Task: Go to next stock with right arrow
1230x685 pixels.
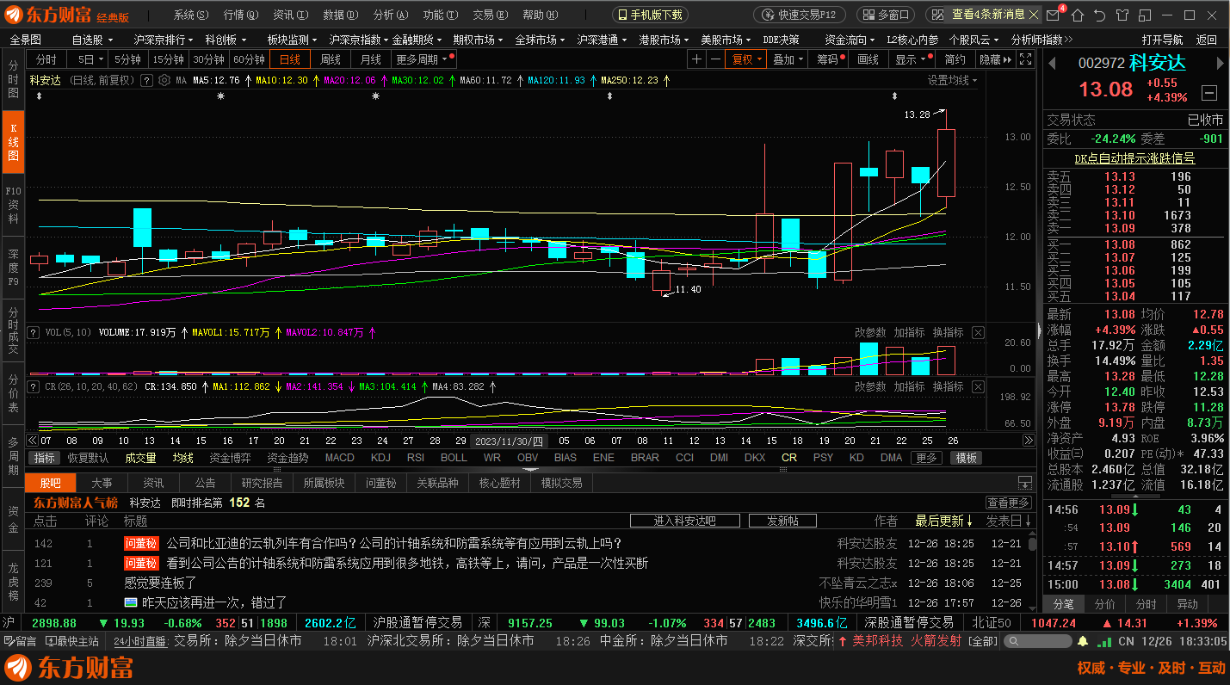Action: click(x=1219, y=63)
